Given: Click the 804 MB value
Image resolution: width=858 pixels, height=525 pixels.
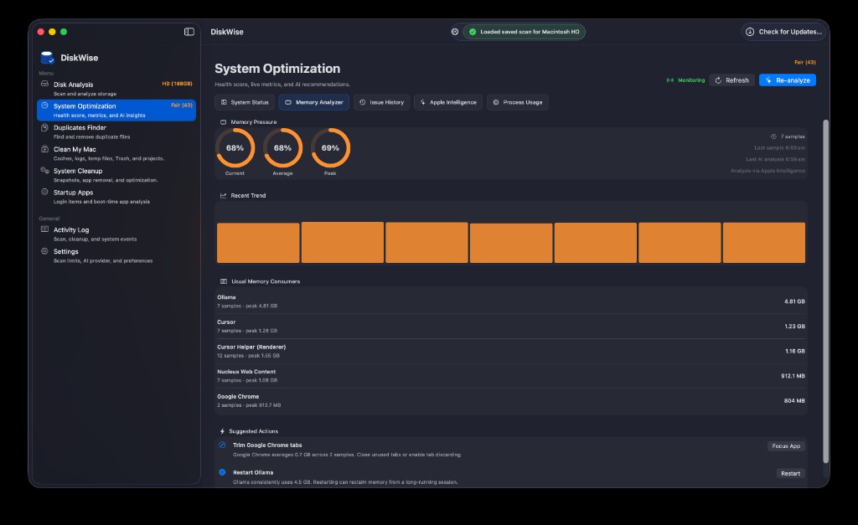Looking at the screenshot, I should [x=794, y=401].
